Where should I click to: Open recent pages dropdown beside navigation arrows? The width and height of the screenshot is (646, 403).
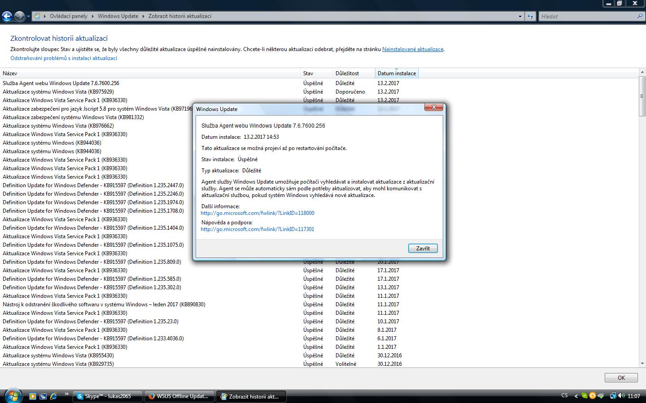pos(28,17)
